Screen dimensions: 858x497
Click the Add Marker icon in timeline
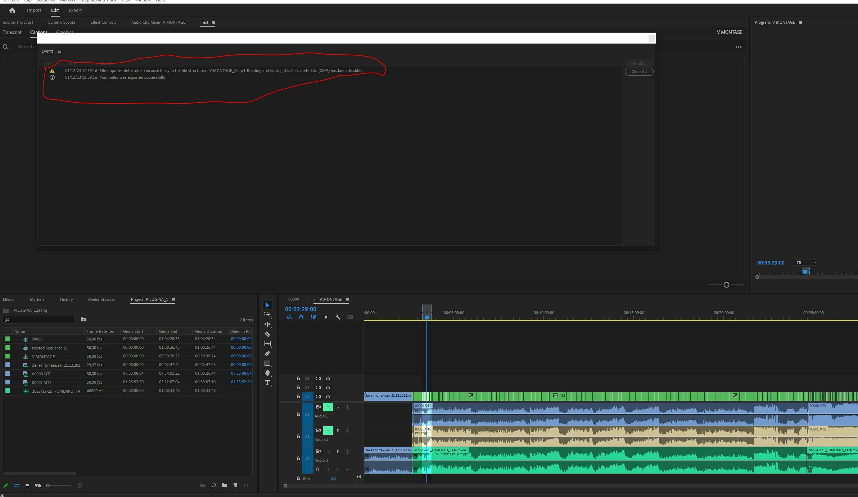point(326,317)
